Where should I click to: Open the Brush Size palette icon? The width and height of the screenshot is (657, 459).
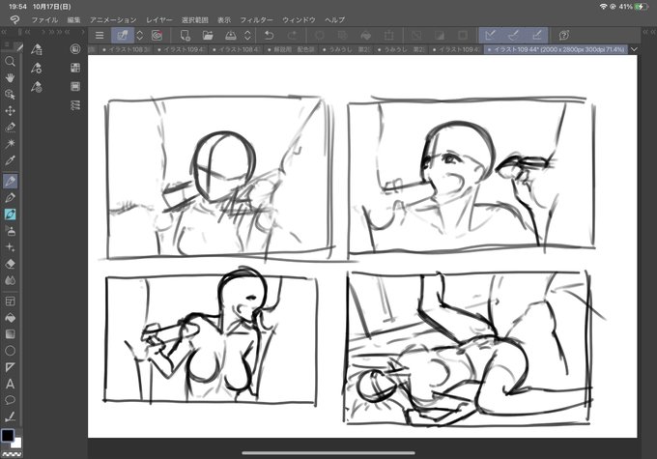pos(37,87)
